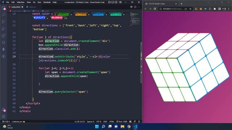Click the green color swatch in code
The width and height of the screenshot is (232, 130).
(63, 14)
